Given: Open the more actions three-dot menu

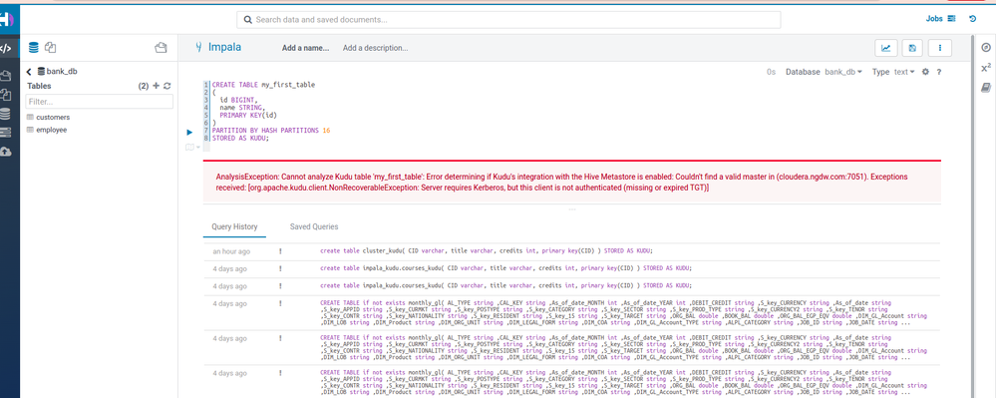Looking at the screenshot, I should click(x=939, y=48).
